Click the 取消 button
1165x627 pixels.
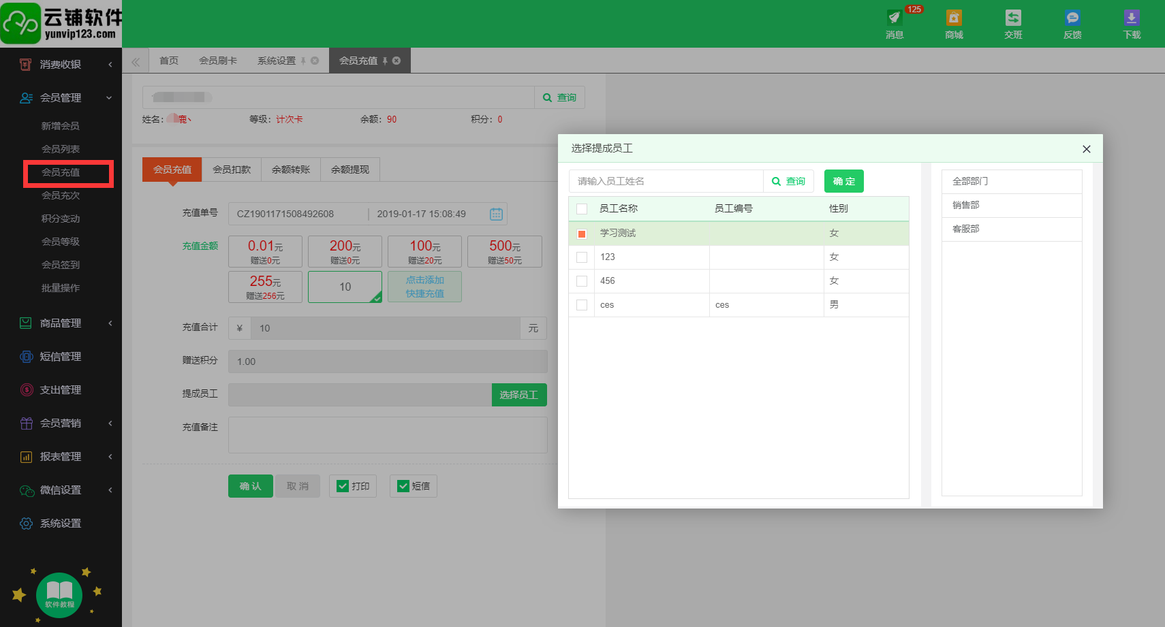point(298,486)
